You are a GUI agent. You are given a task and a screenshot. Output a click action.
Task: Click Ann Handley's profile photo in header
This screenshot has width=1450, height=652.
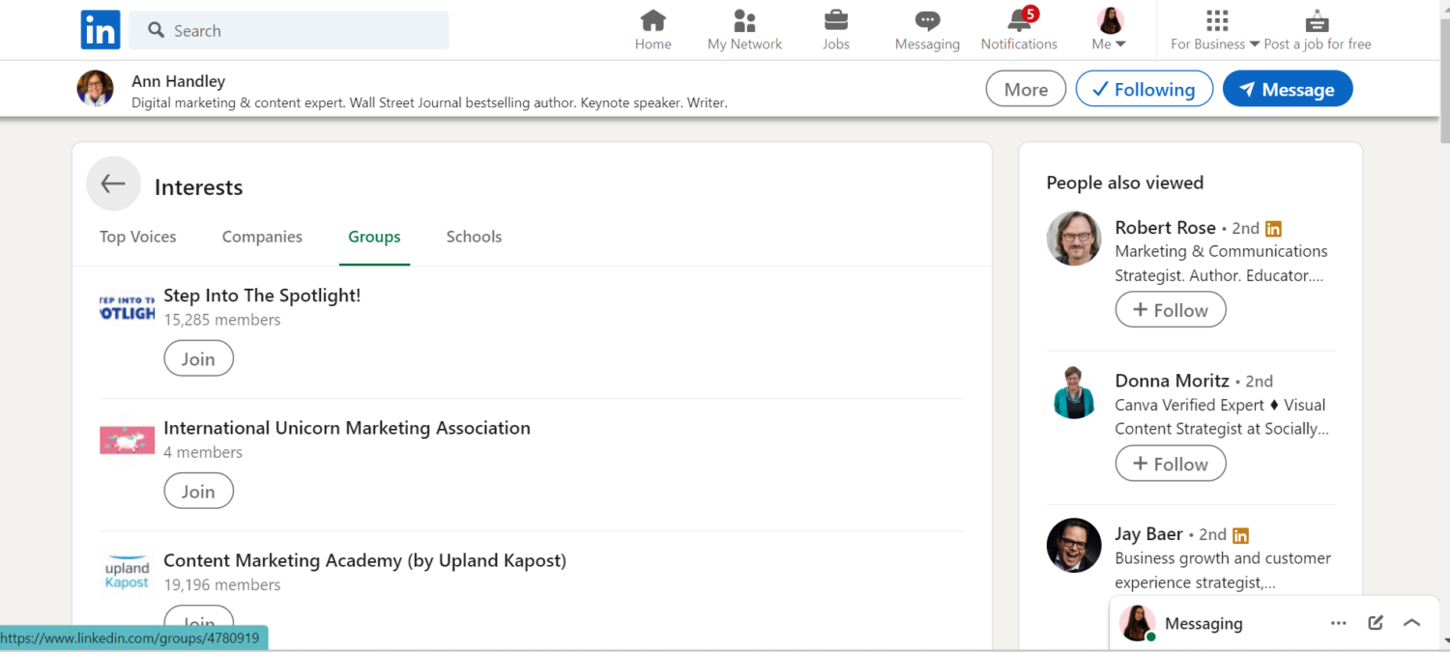point(95,89)
